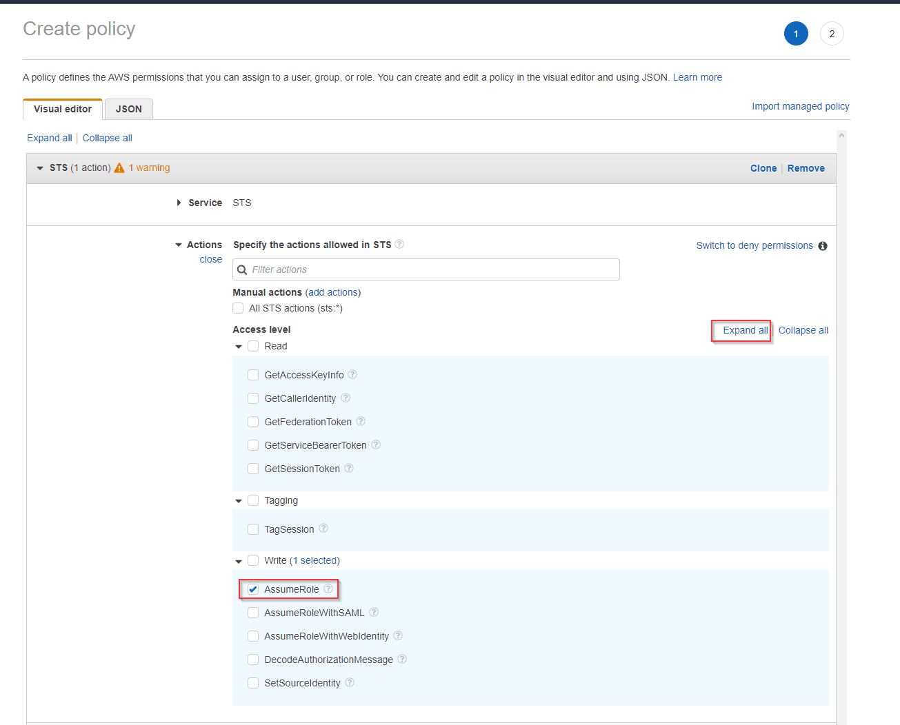Click the orange warning triangle icon
This screenshot has height=725, width=900.
pos(119,168)
